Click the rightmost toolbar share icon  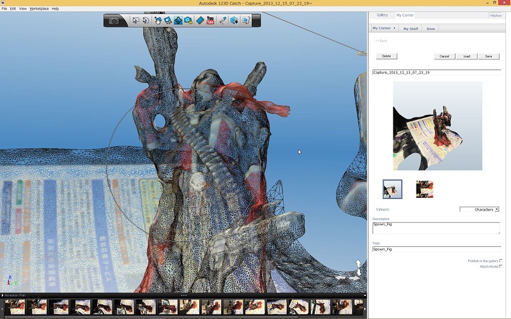point(246,20)
